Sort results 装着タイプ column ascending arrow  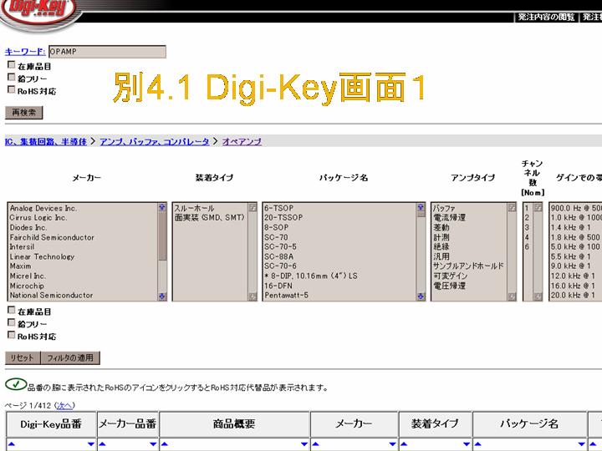pyautogui.click(x=404, y=444)
